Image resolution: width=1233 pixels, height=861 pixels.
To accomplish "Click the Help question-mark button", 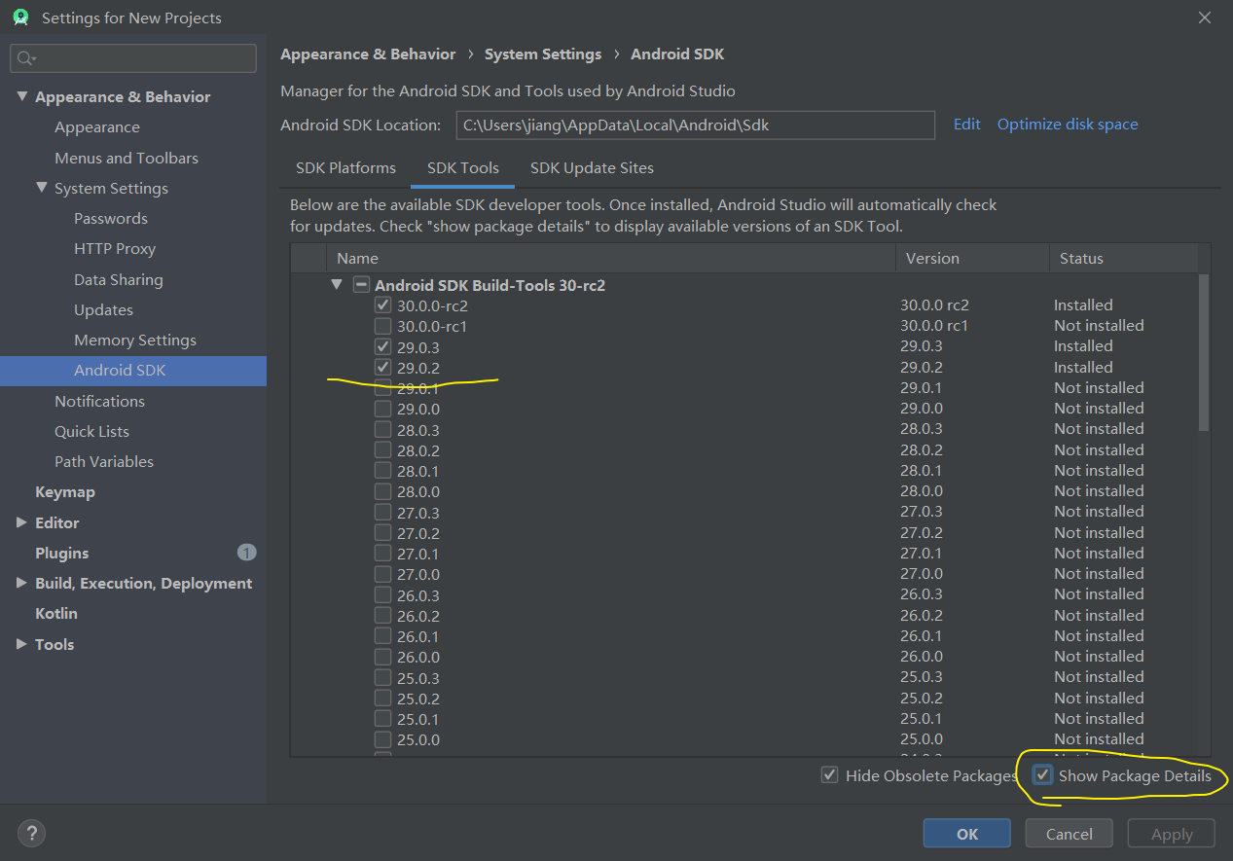I will click(x=30, y=833).
